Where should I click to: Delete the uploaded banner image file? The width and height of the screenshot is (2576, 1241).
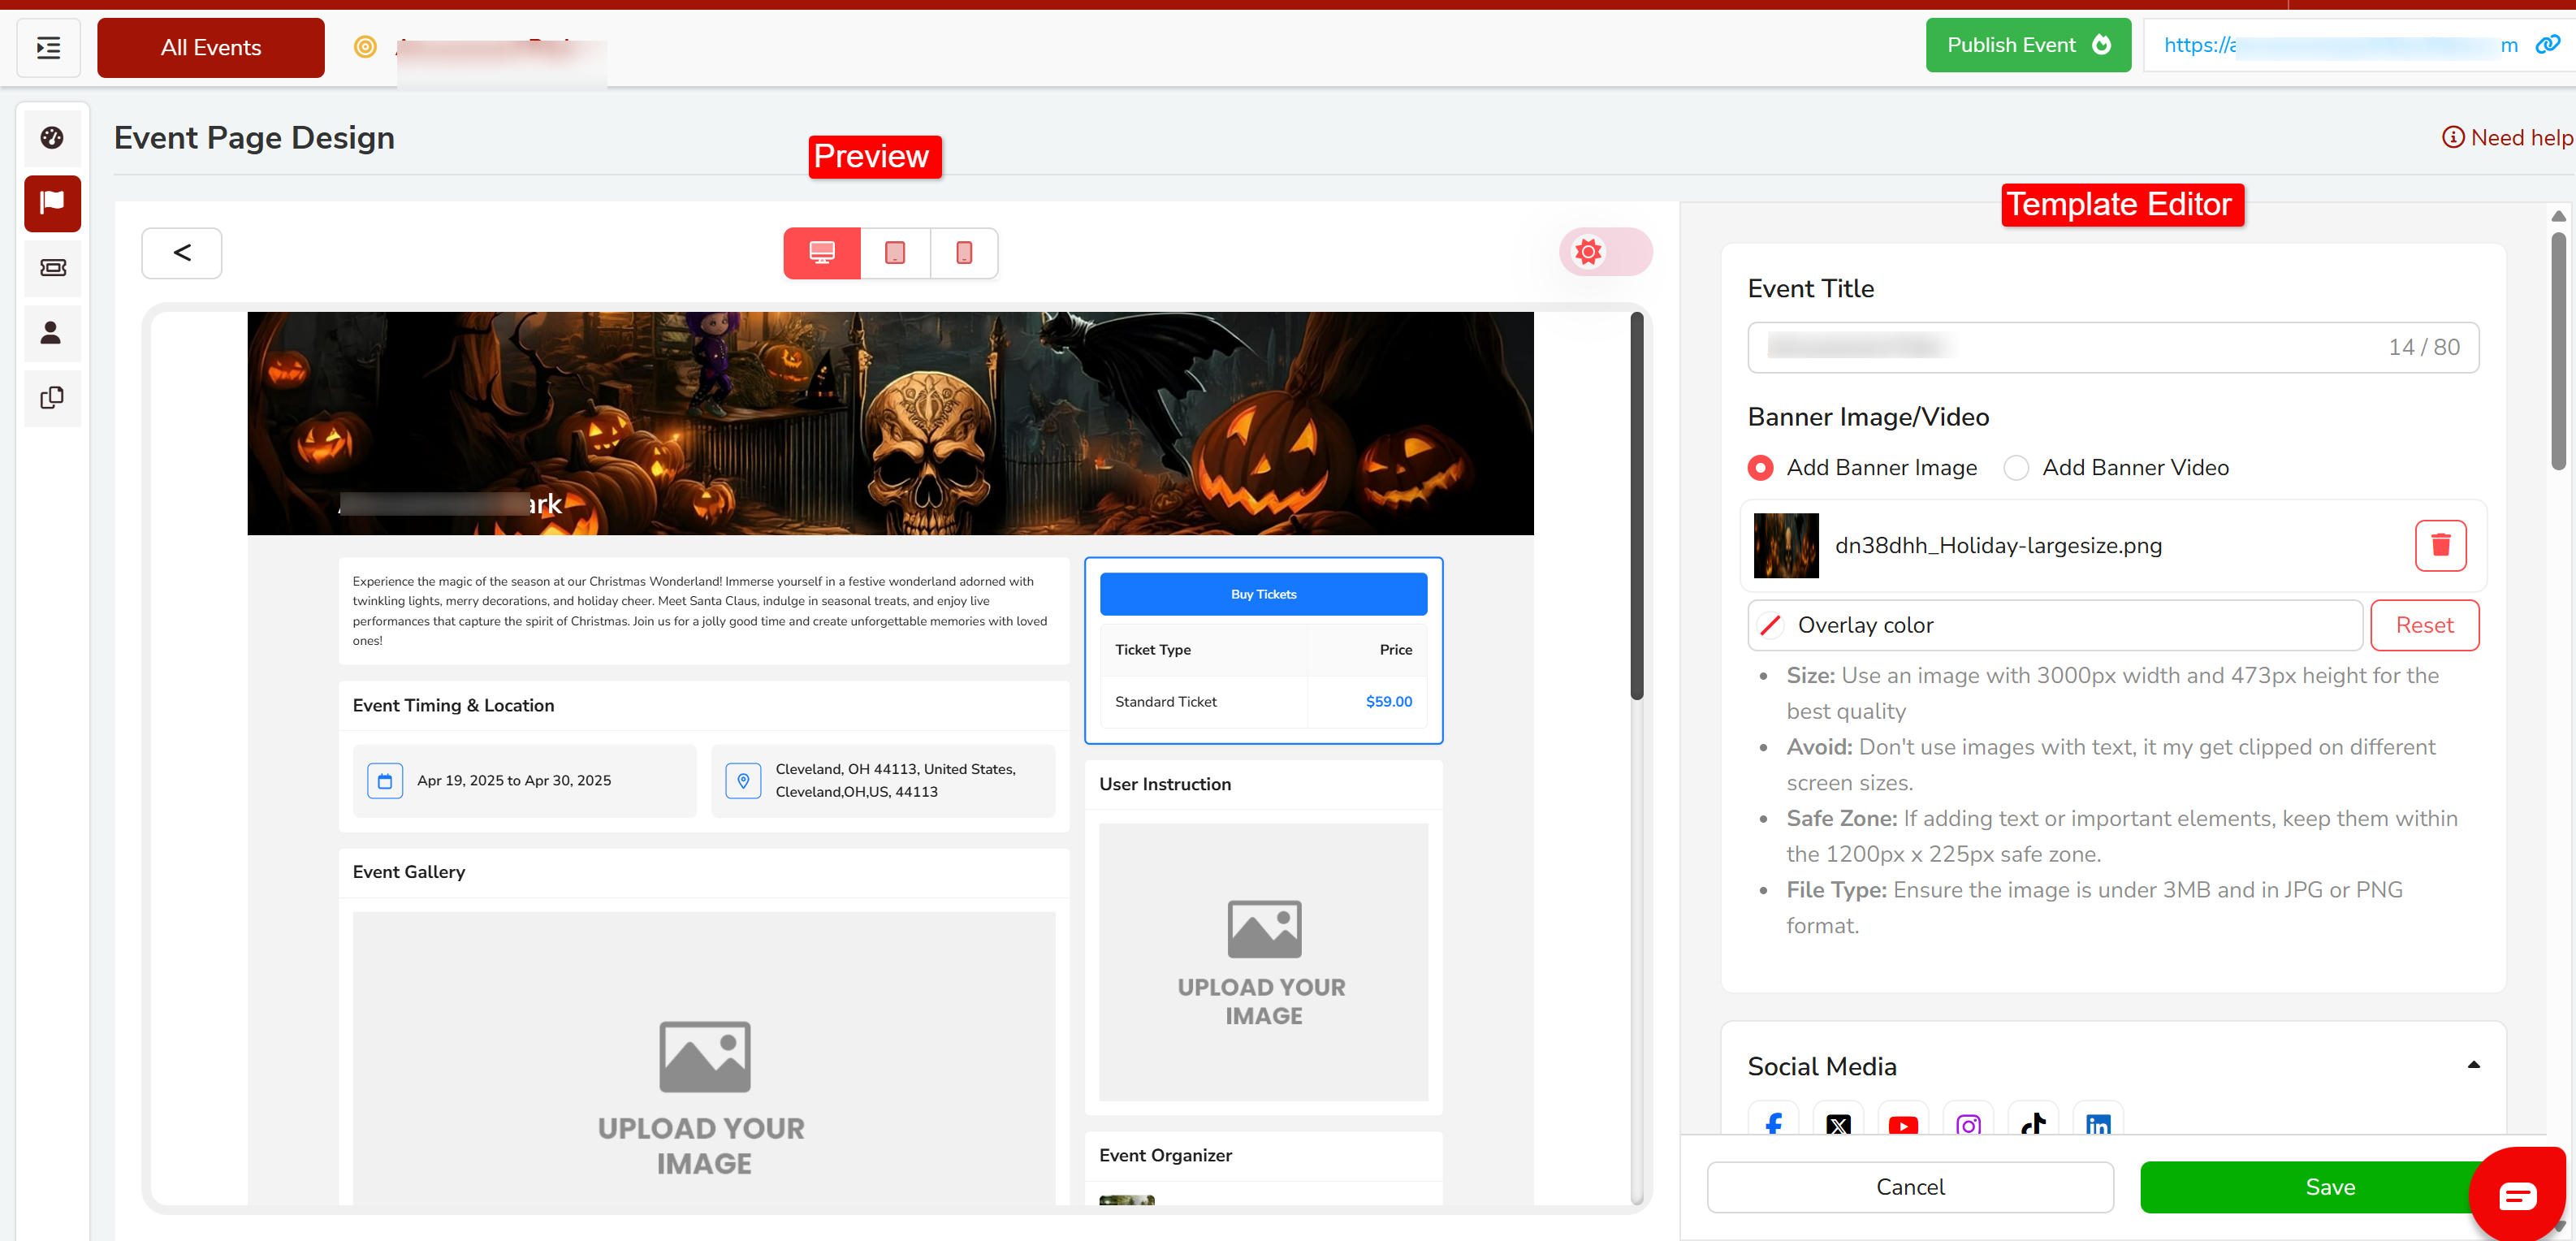2440,545
